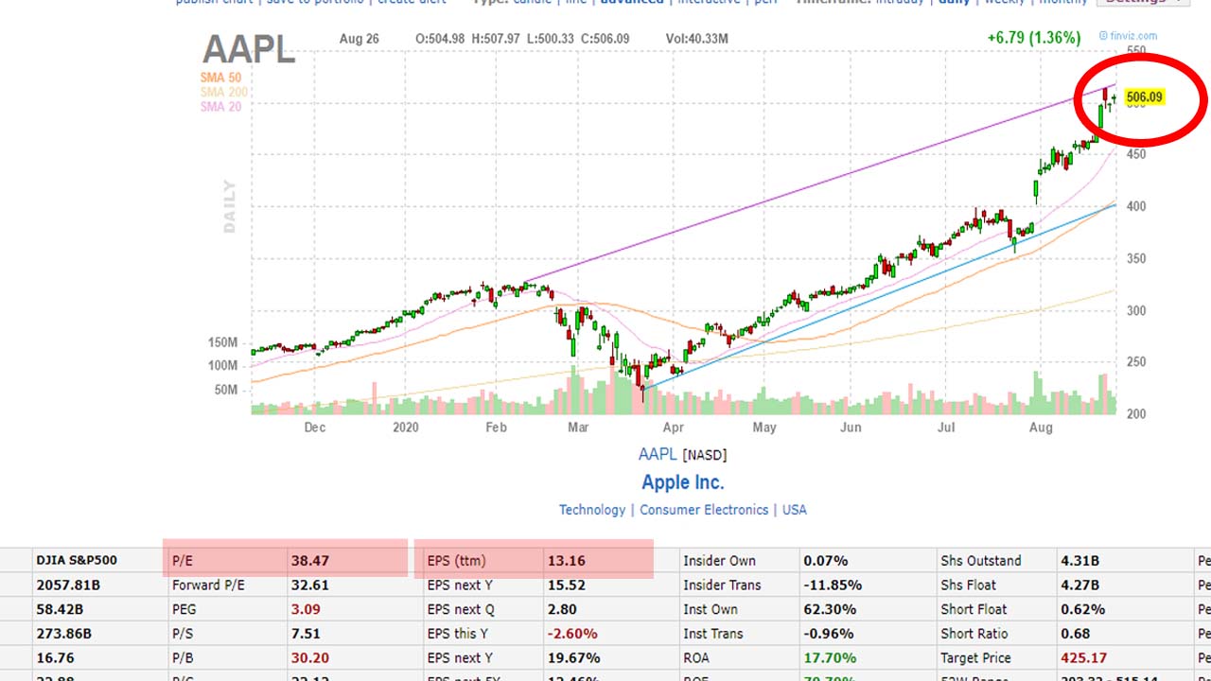This screenshot has width=1211, height=681.
Task: Click the Insider Trans label
Action: click(x=722, y=585)
